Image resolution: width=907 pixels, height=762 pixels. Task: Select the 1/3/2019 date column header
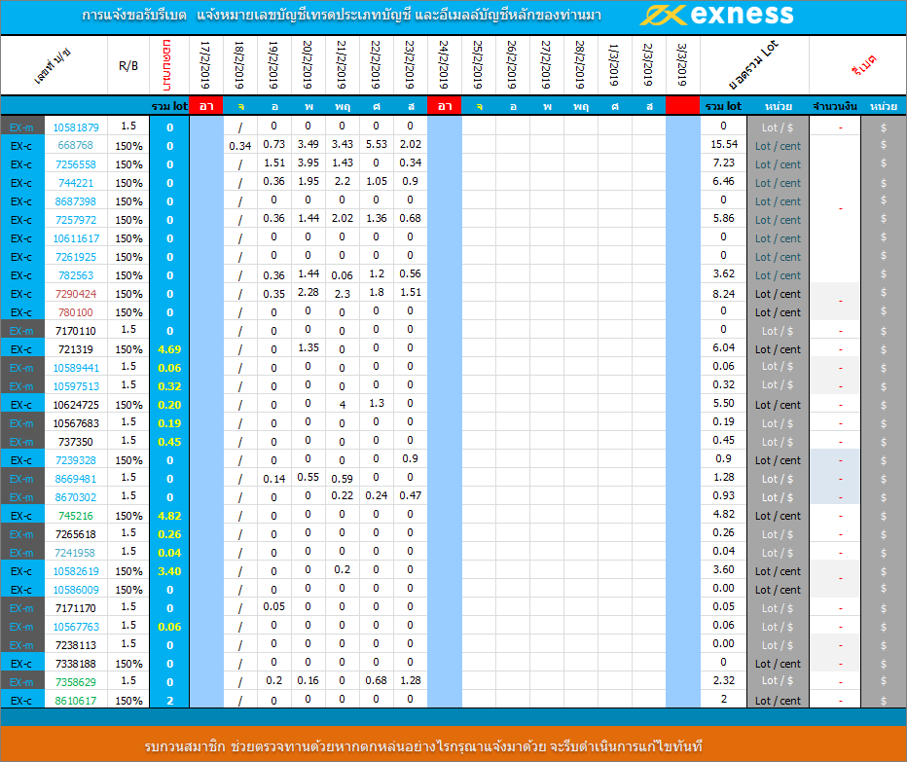615,64
